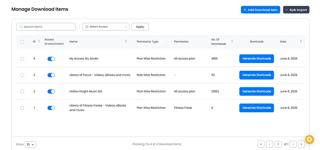Disable access for Library of Focus

coord(51,75)
